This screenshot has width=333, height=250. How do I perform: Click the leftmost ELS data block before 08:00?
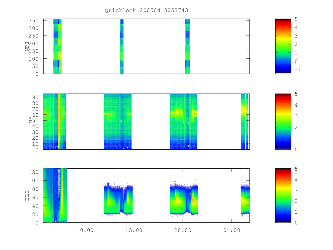coord(55,195)
